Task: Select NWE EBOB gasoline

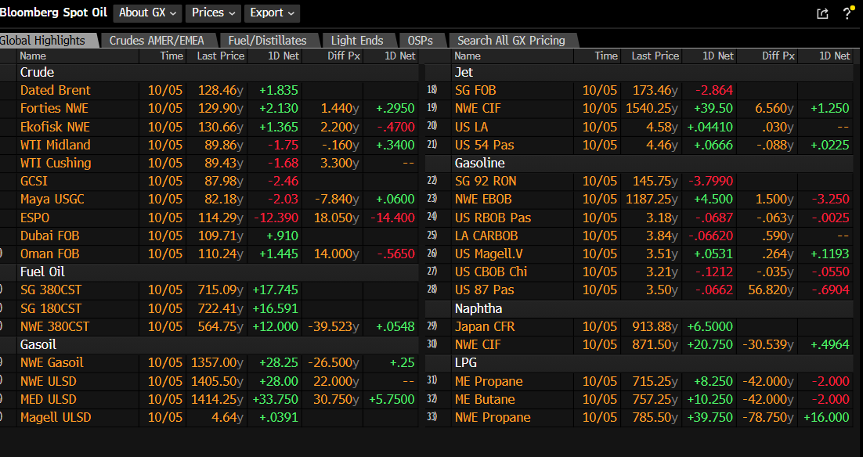Action: (639, 200)
